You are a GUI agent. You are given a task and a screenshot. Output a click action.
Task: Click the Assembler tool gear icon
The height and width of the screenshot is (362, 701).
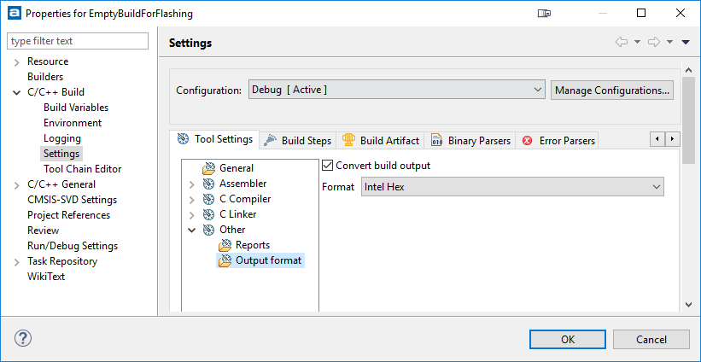(208, 184)
